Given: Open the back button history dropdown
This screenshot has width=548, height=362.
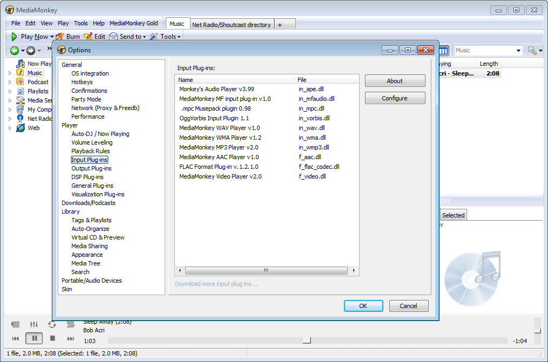Looking at the screenshot, I should point(23,51).
